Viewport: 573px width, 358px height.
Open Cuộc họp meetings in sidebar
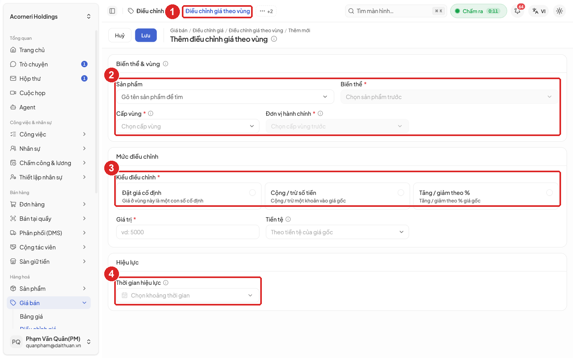pos(49,93)
